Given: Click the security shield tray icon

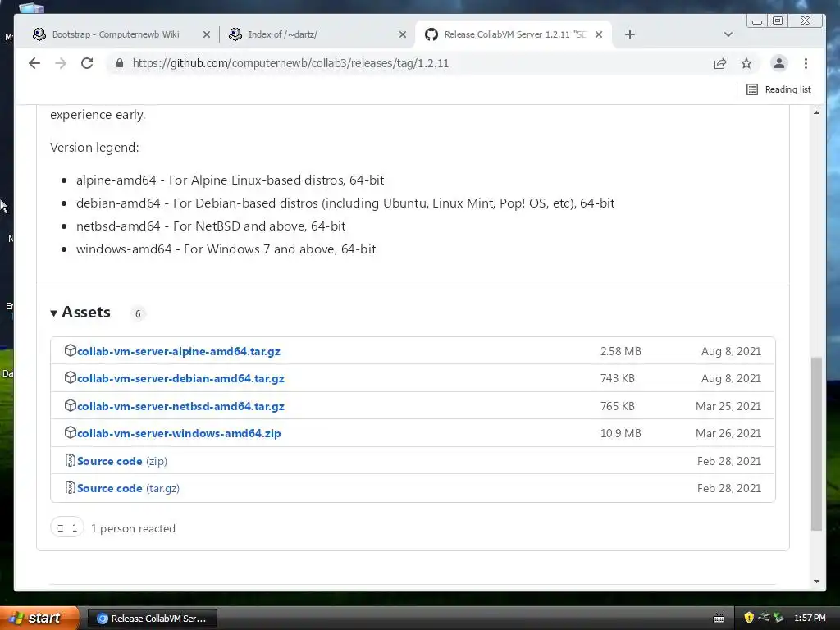Looking at the screenshot, I should tap(749, 618).
